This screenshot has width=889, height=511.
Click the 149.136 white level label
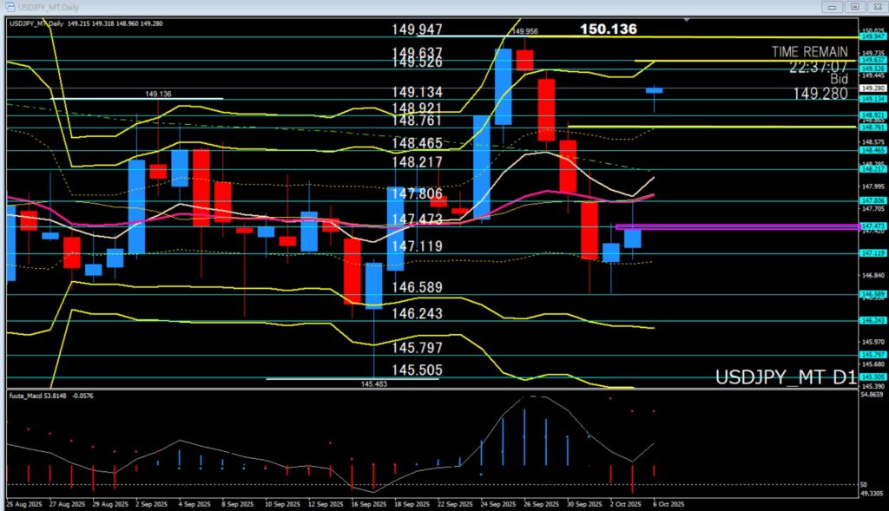tap(158, 94)
